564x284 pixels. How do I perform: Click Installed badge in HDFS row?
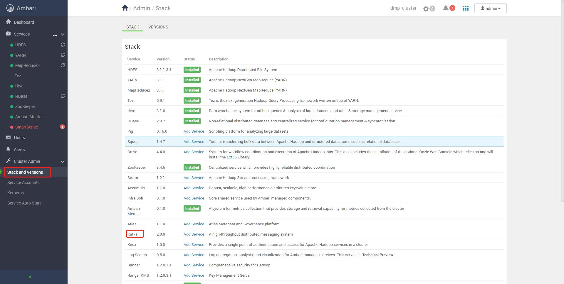coord(192,70)
